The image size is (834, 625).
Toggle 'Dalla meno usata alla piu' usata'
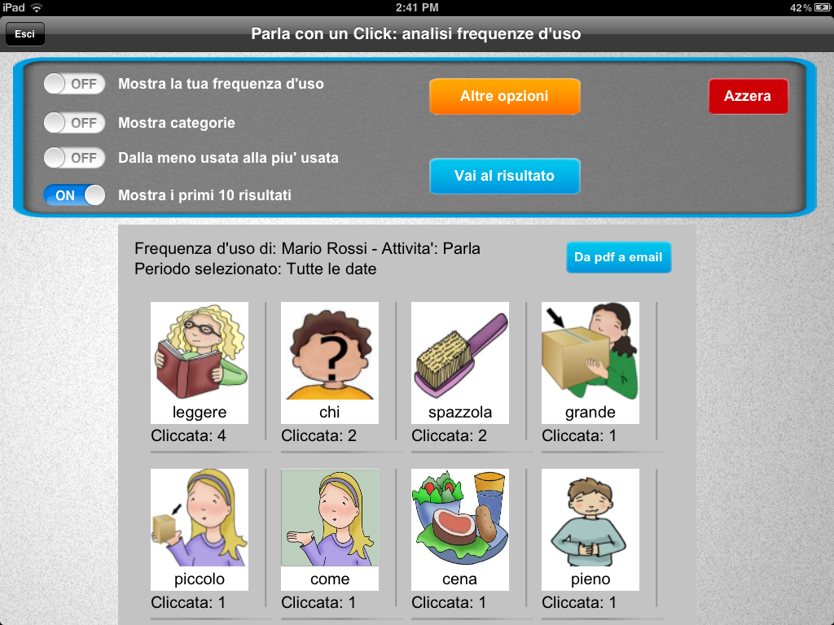(x=74, y=158)
